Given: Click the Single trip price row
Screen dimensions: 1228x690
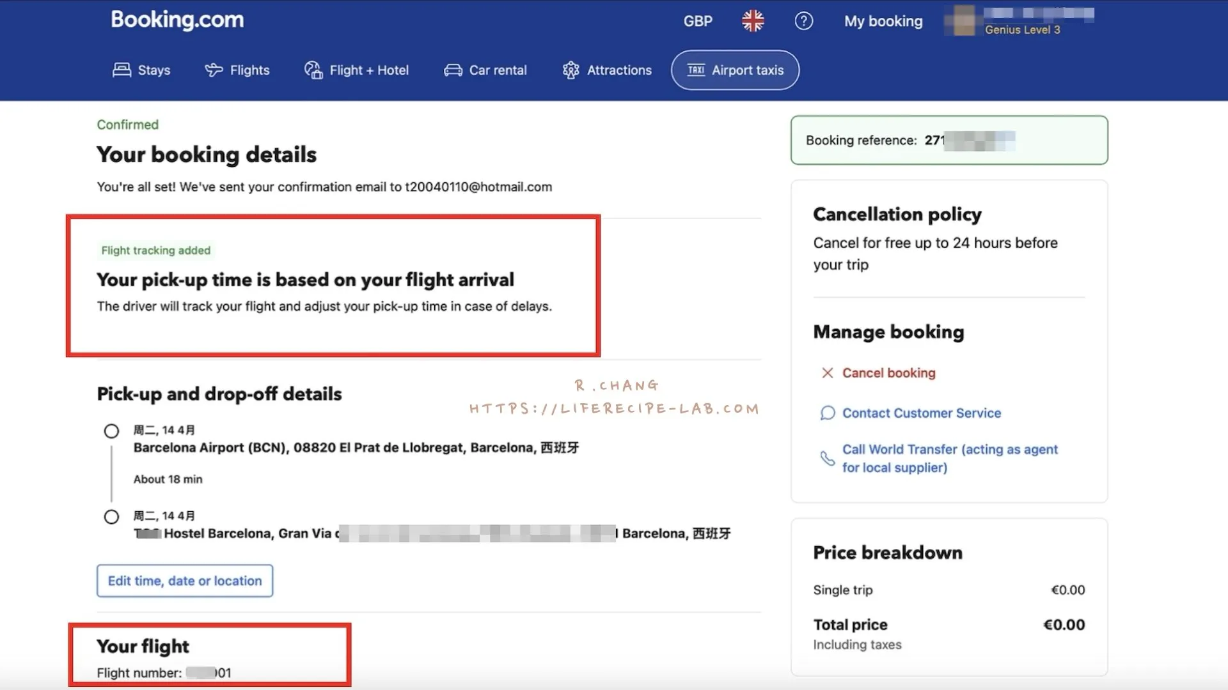Looking at the screenshot, I should point(949,590).
